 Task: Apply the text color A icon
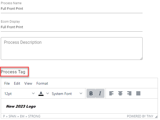pos(41,93)
